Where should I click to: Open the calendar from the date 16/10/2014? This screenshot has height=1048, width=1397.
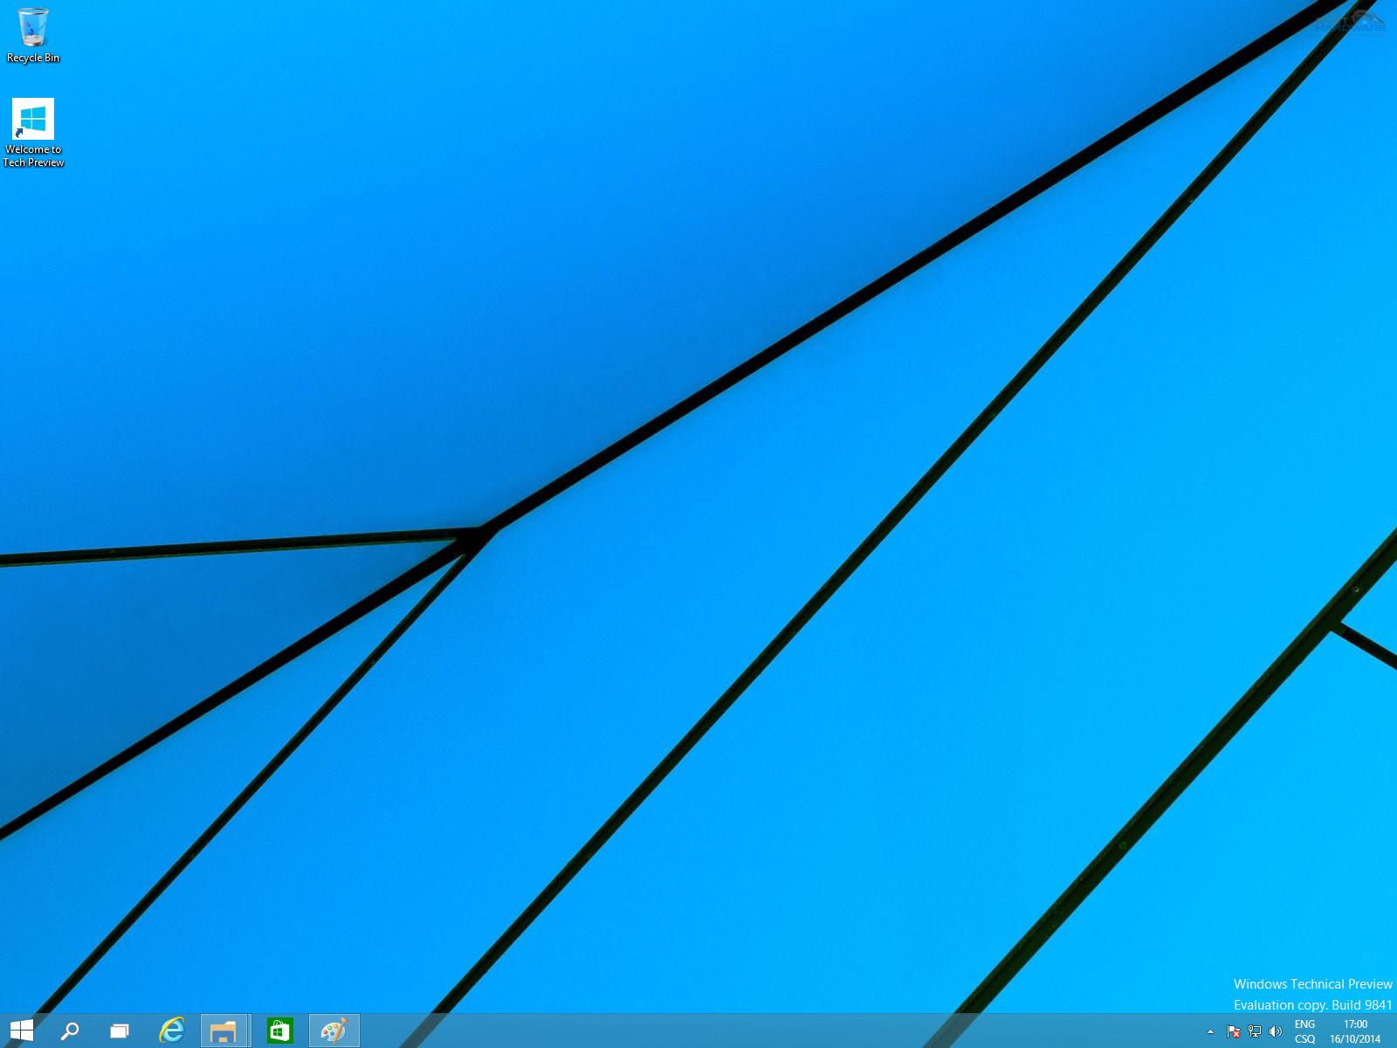(1355, 1039)
